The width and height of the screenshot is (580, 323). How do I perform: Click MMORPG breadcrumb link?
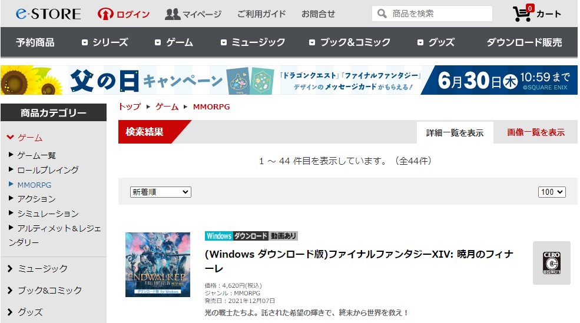(x=211, y=107)
